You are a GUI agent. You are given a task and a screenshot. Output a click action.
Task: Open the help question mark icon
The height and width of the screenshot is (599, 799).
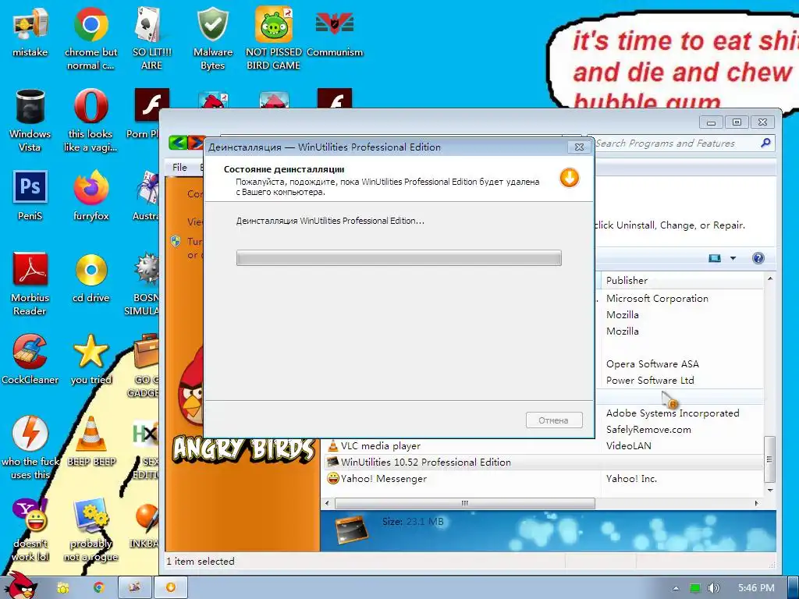pyautogui.click(x=758, y=257)
